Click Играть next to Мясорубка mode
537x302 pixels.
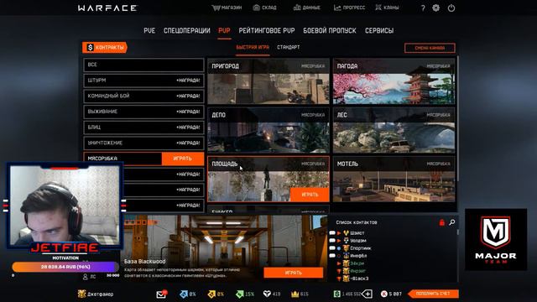[x=183, y=159]
